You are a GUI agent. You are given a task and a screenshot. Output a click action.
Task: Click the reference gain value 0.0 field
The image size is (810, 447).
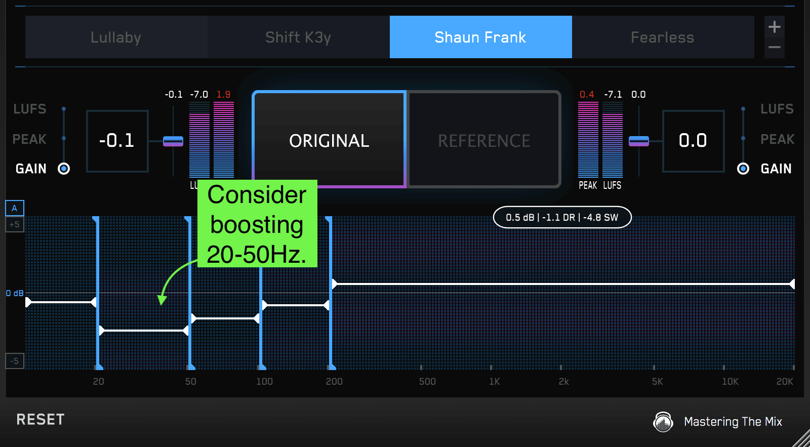pyautogui.click(x=694, y=141)
